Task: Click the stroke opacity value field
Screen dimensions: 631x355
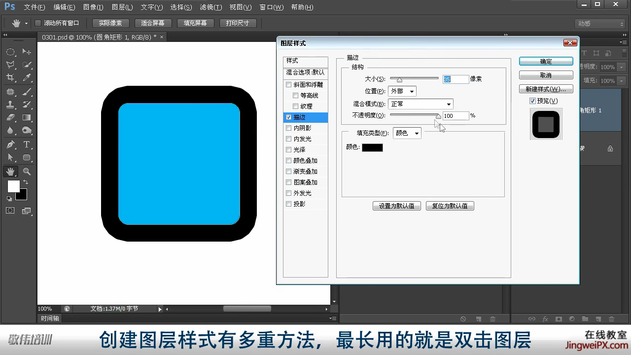Action: [x=456, y=116]
